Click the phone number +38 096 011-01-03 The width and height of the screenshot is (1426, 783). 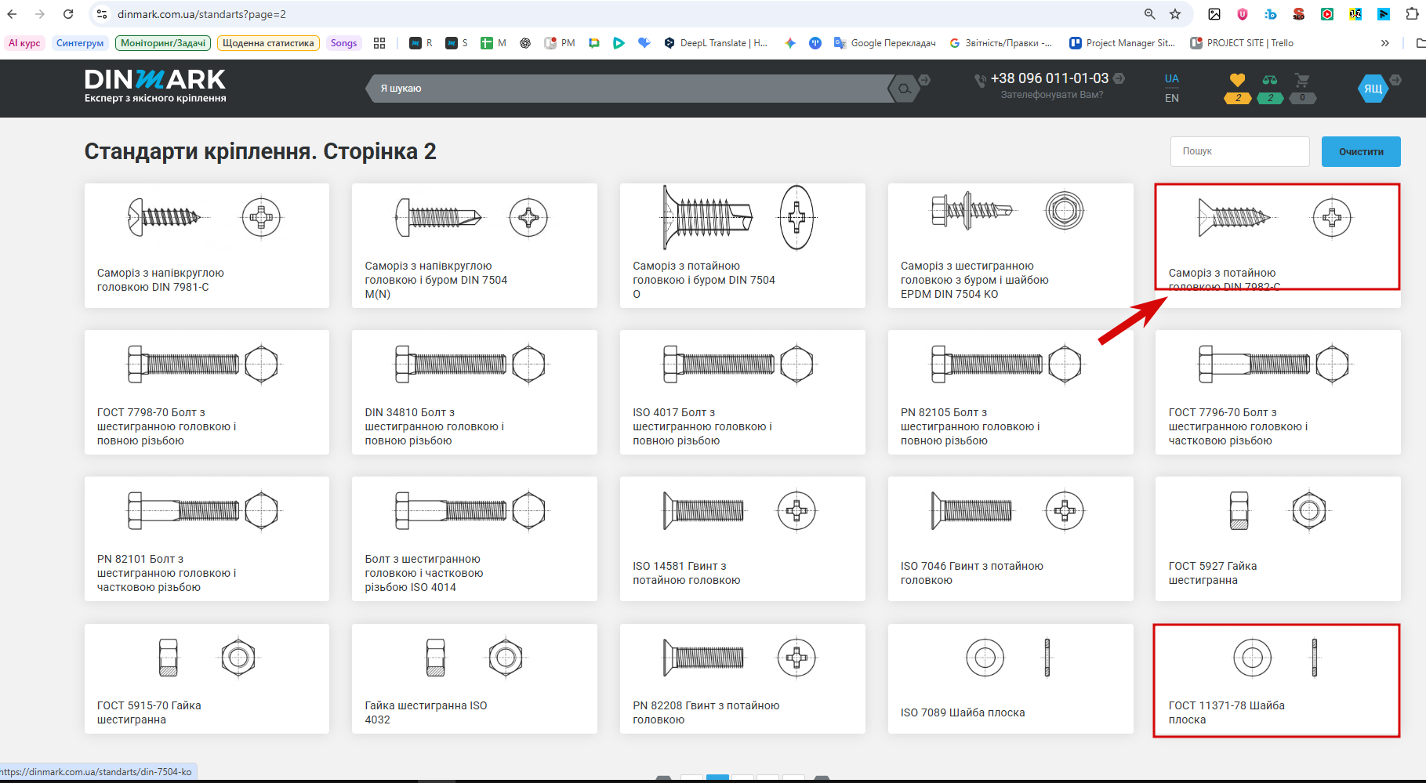point(1050,78)
